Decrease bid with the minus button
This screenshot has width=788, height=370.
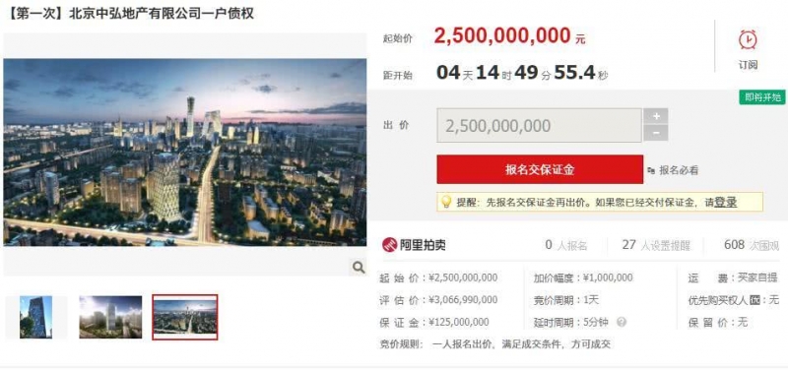(656, 134)
